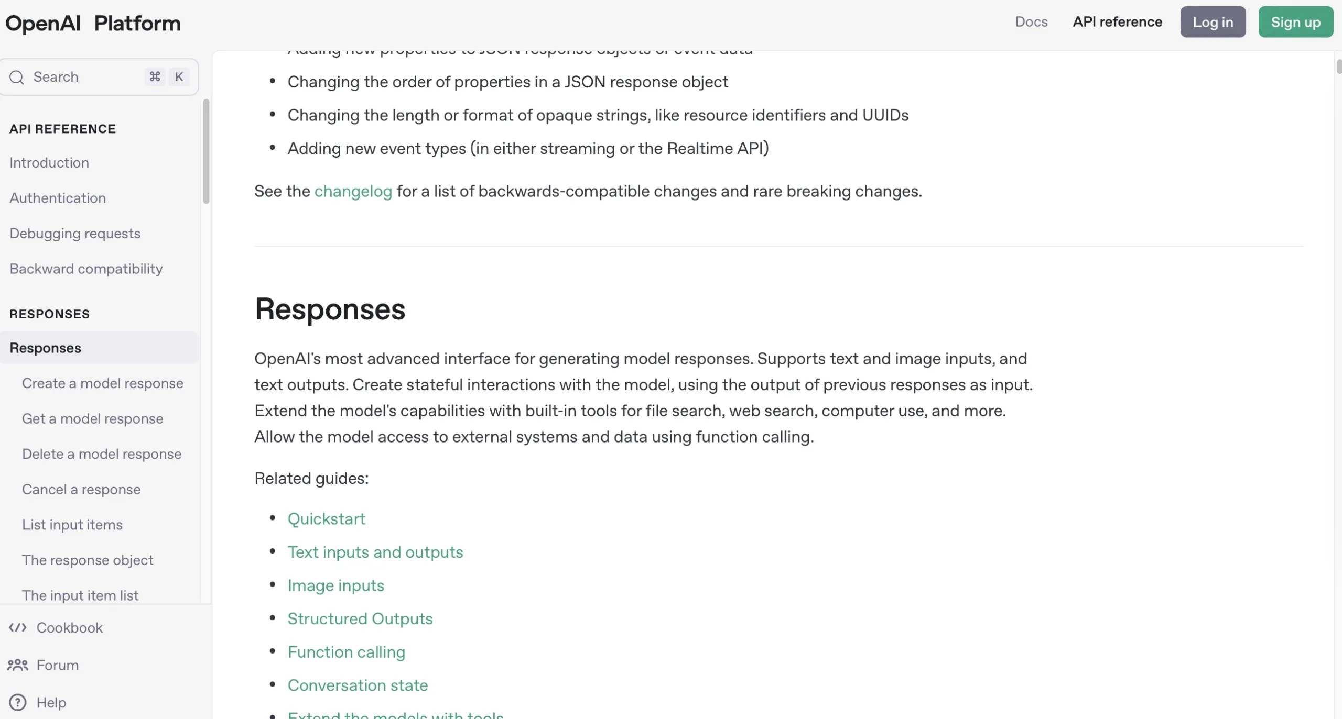Open Get a model response

(93, 419)
